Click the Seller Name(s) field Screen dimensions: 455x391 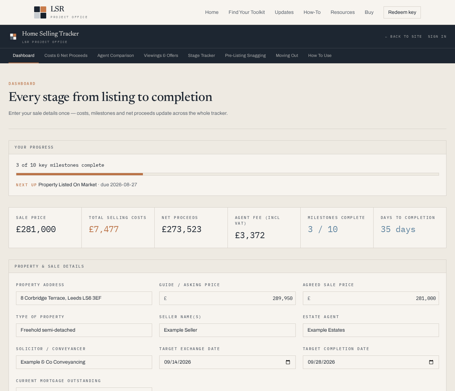coord(227,330)
